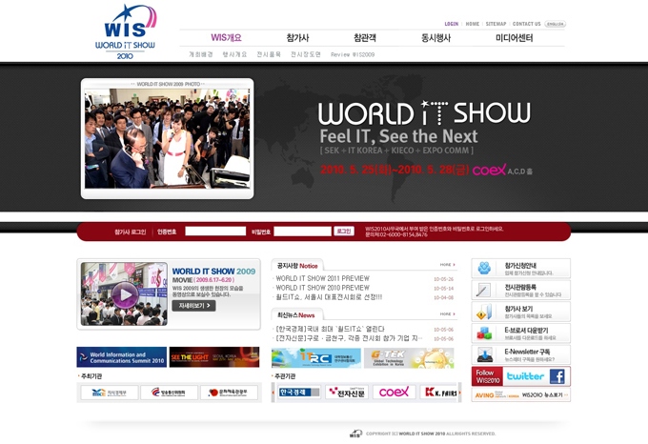Click the pink coex logo in hero banner

click(x=489, y=170)
